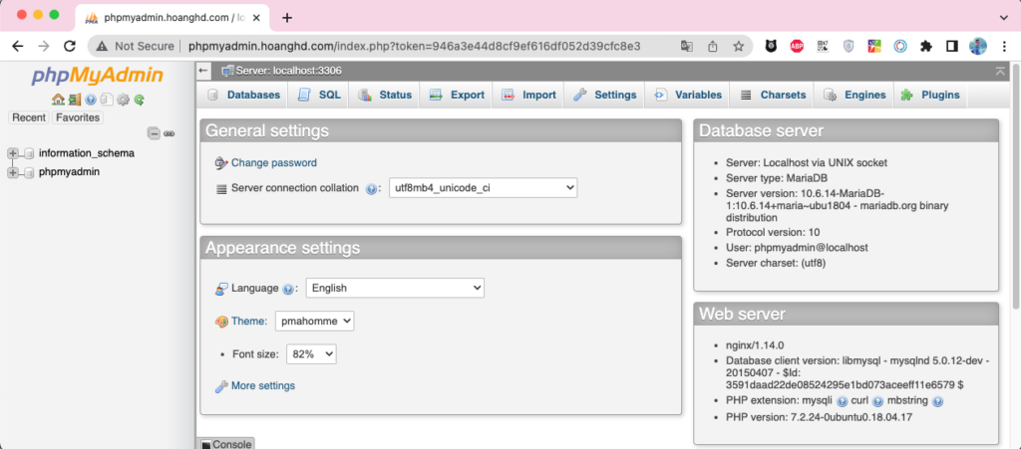Image resolution: width=1021 pixels, height=449 pixels.
Task: Open the Settings tab
Action: 604,95
